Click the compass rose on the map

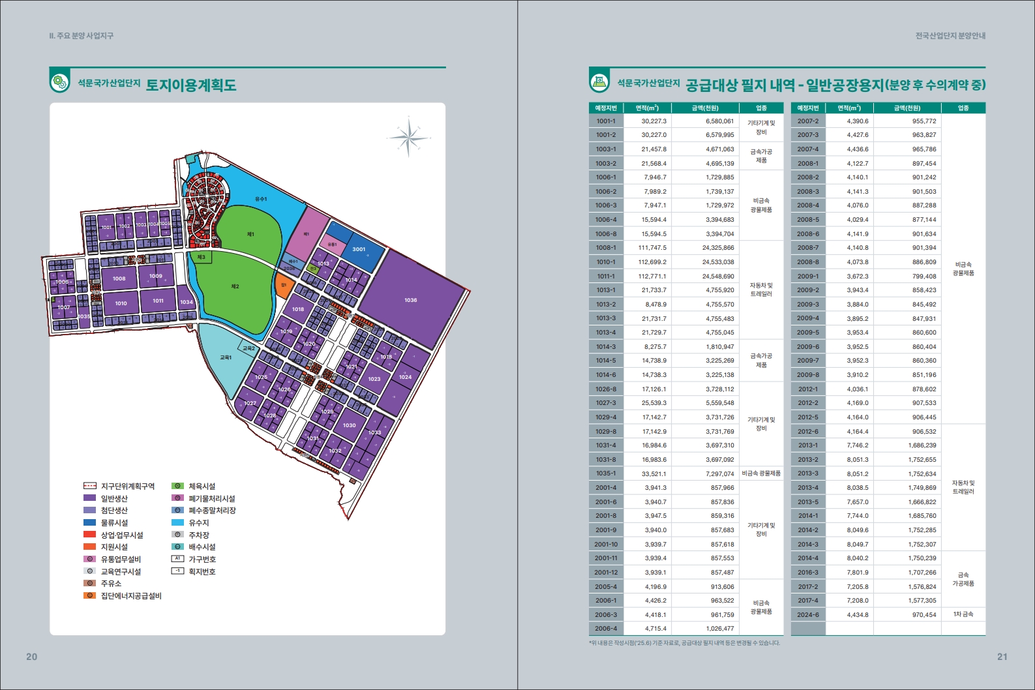click(408, 137)
